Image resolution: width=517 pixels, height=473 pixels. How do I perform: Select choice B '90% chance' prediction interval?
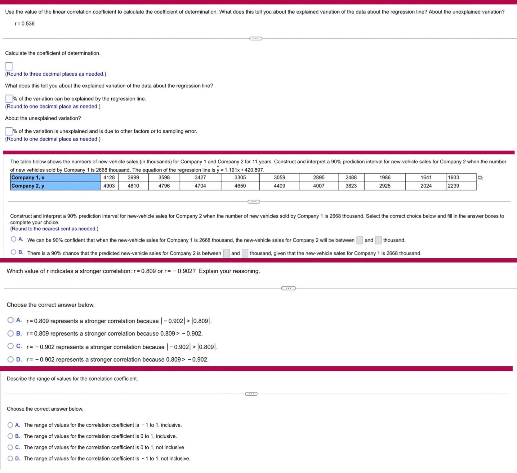[14, 252]
